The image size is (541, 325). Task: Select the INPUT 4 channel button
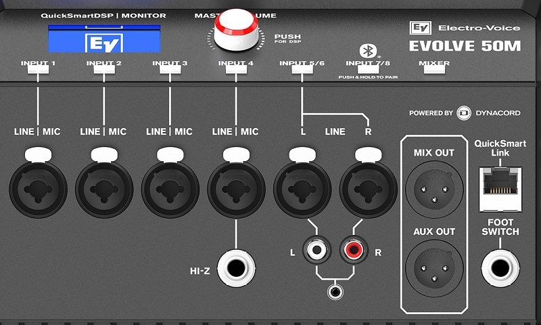(236, 69)
